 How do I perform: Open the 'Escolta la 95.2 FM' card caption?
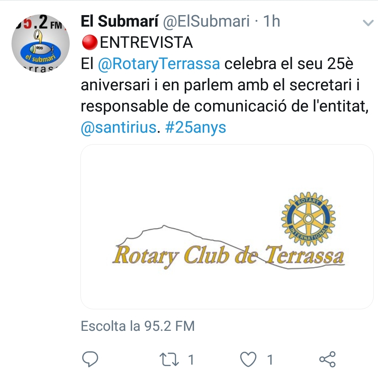[138, 326]
